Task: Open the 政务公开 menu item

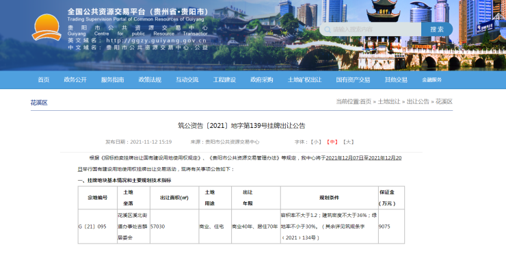Action: (75, 80)
